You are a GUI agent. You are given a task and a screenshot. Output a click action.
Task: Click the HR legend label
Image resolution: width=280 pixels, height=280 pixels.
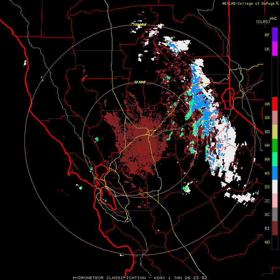(x=267, y=146)
